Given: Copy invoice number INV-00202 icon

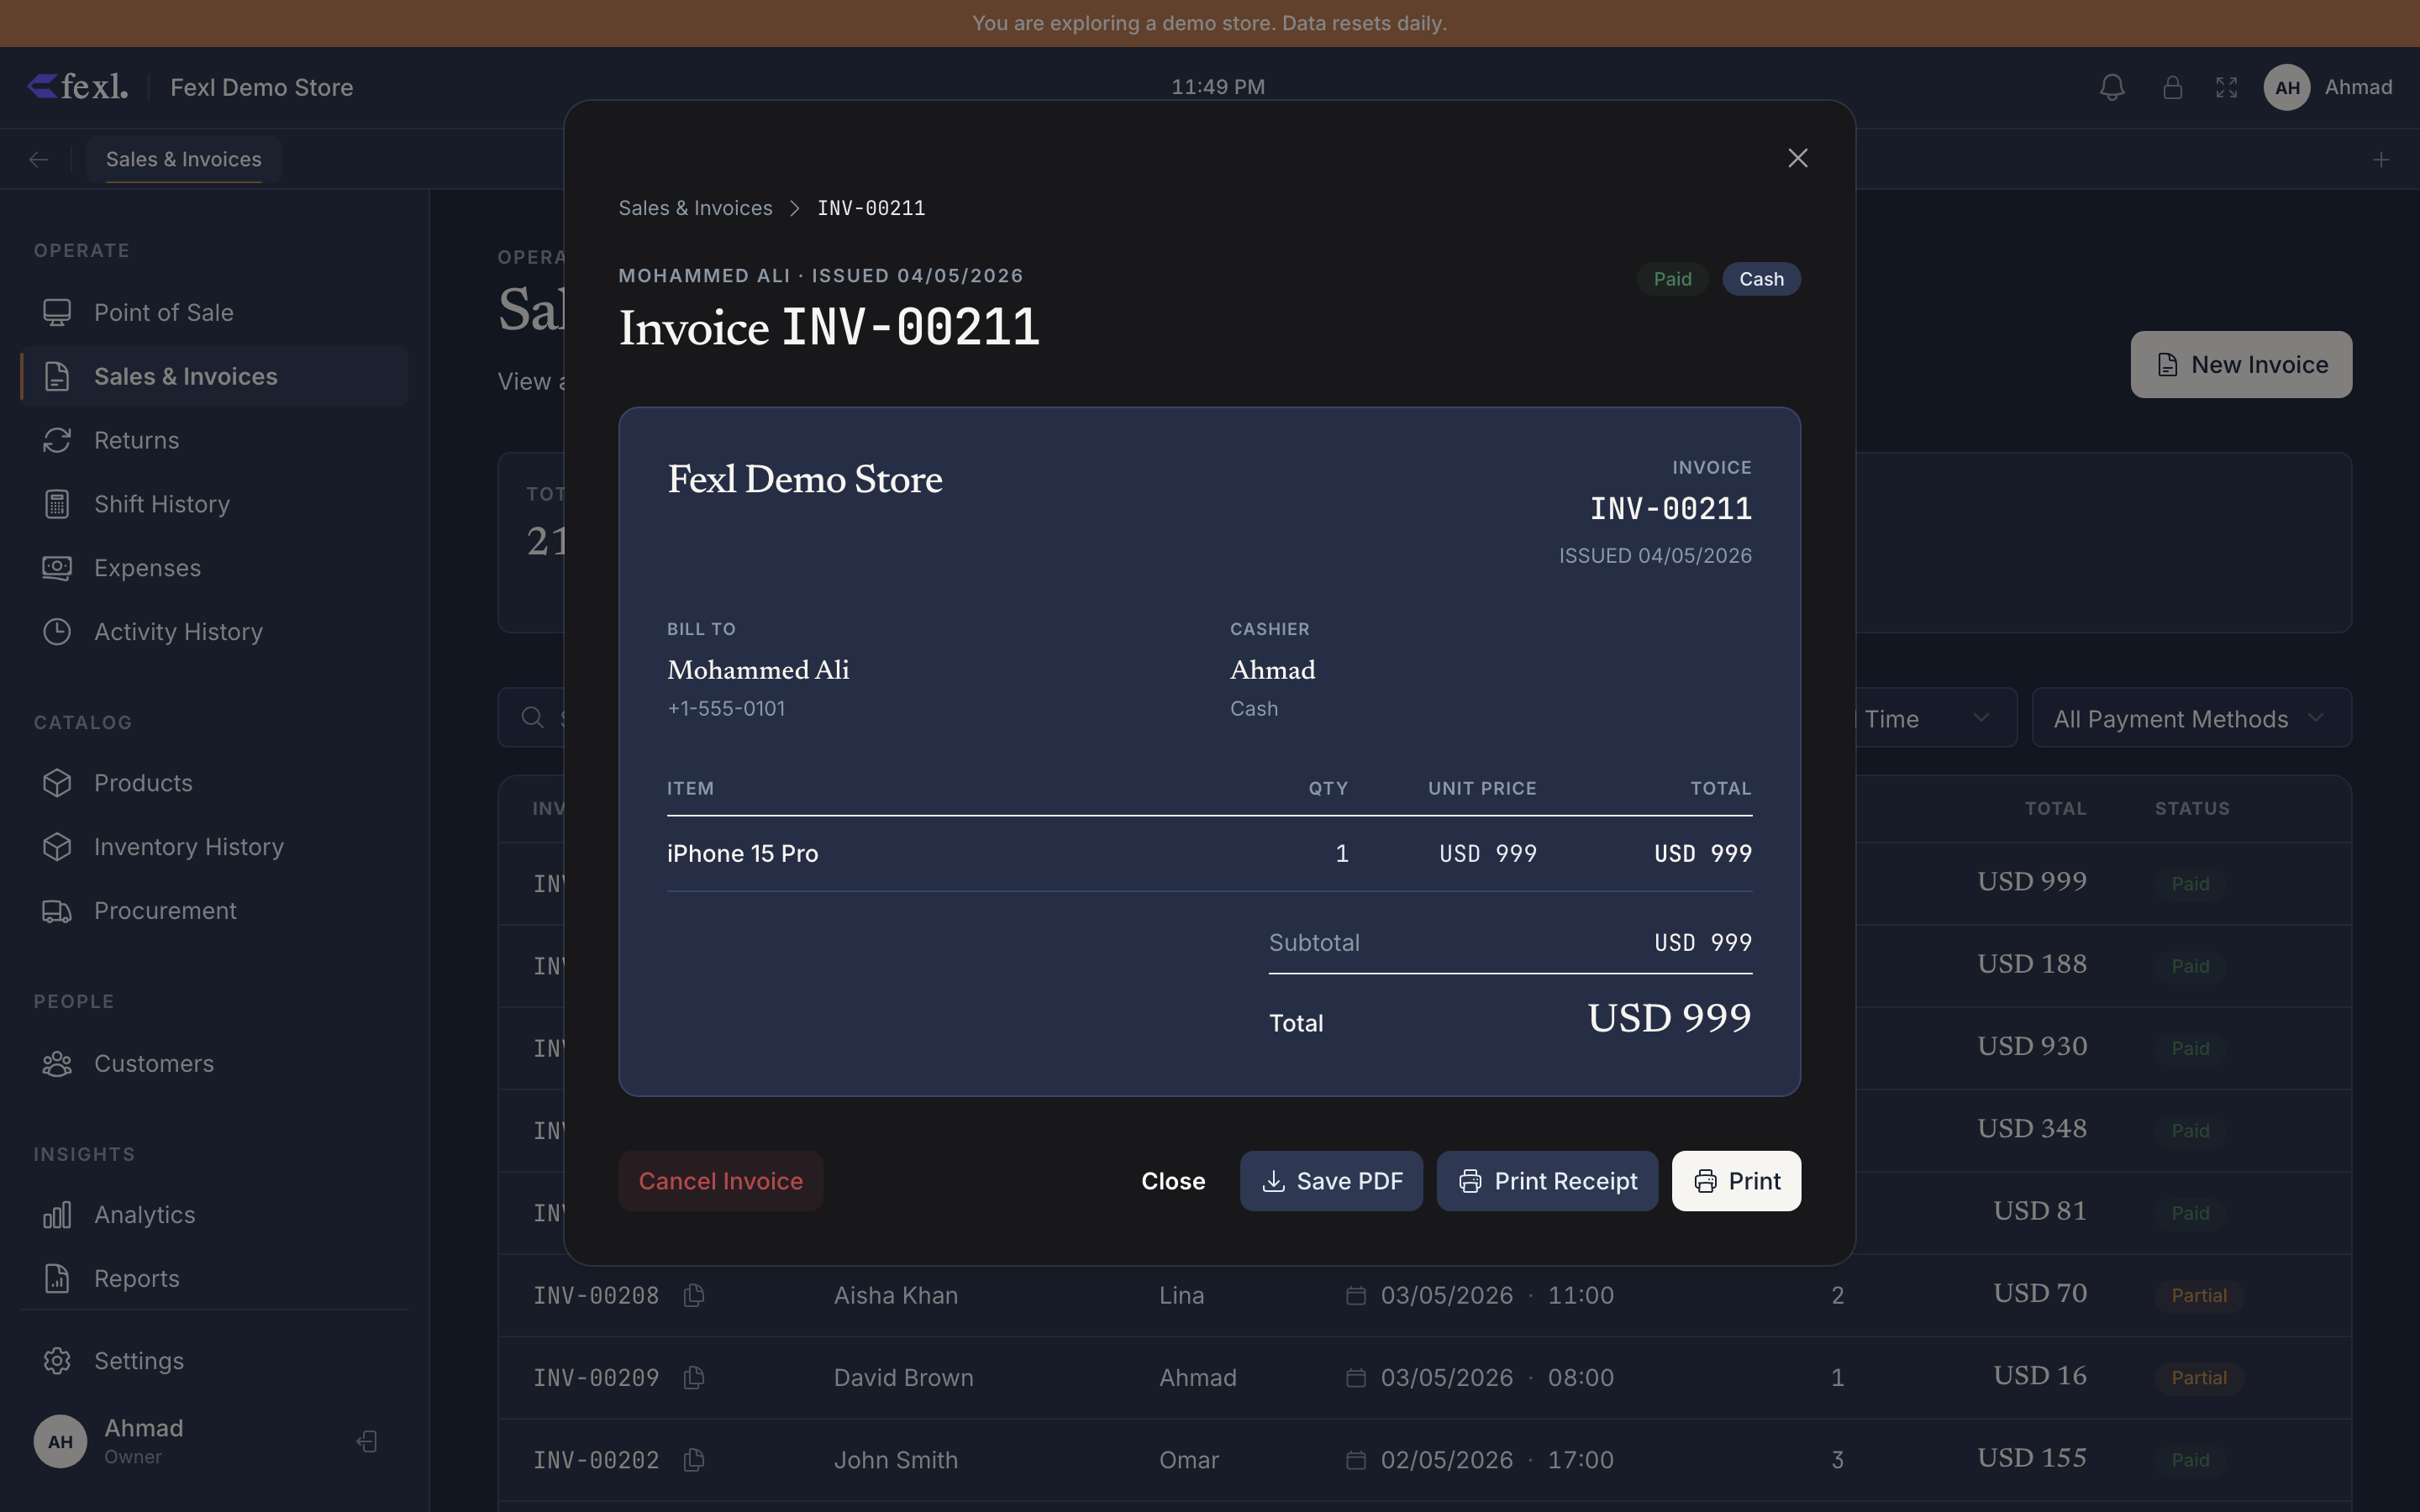Looking at the screenshot, I should 693,1460.
